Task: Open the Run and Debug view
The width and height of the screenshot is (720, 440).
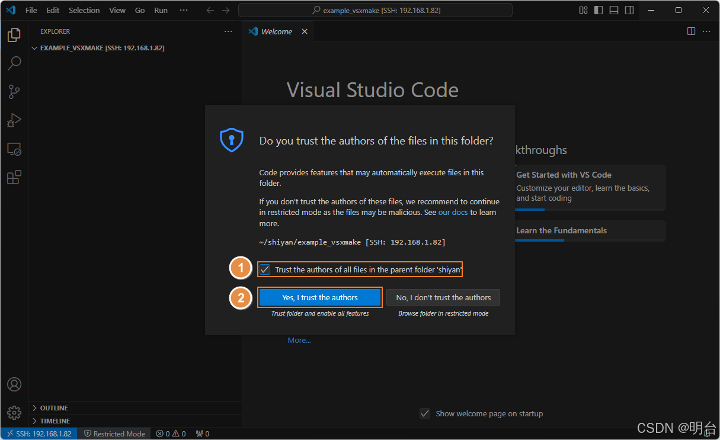Action: pyautogui.click(x=14, y=120)
